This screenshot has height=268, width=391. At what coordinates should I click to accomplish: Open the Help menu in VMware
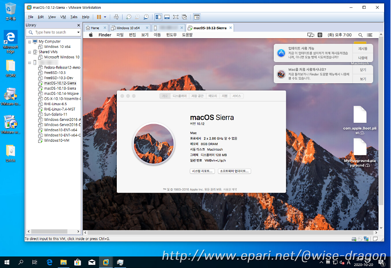click(86, 17)
